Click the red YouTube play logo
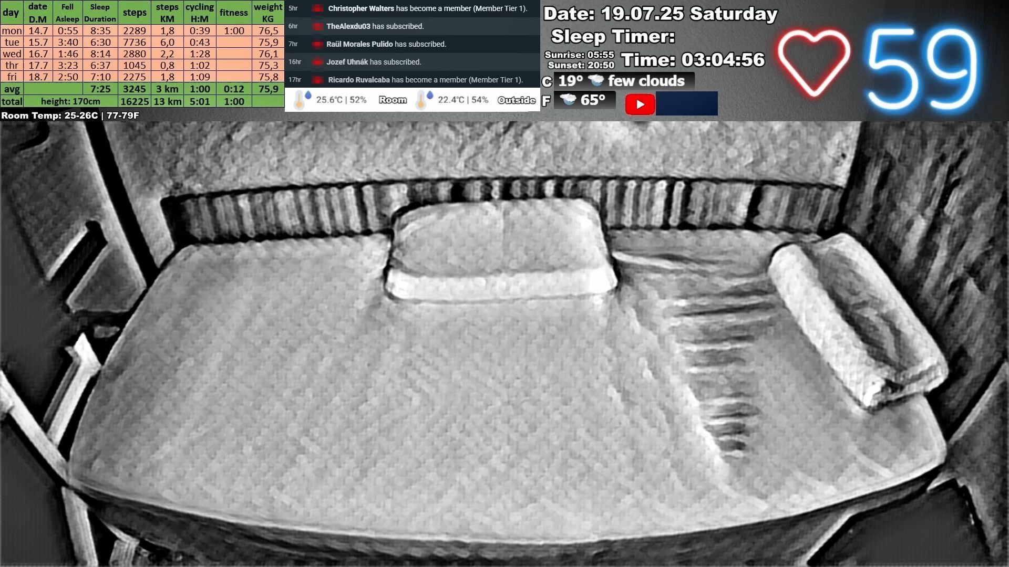1009x567 pixels. [x=640, y=104]
